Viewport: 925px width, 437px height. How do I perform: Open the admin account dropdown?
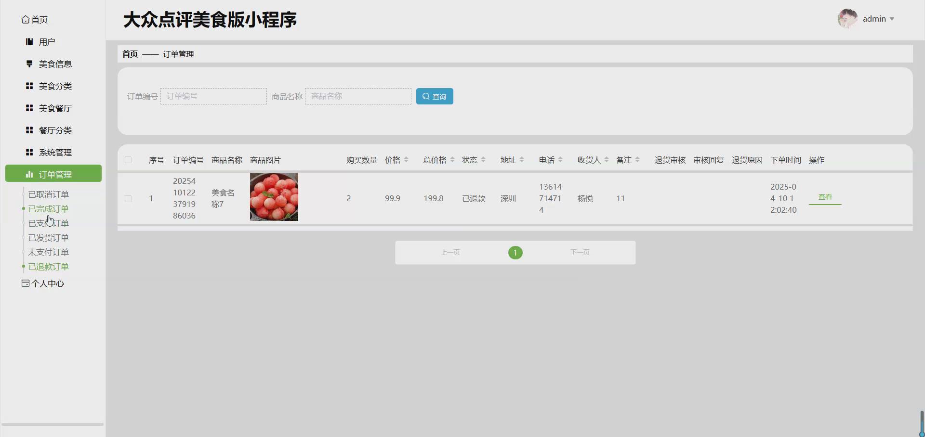878,19
